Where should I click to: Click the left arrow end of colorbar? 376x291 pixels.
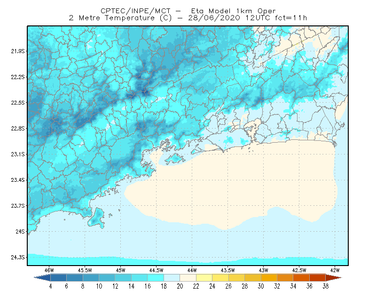coord(42,278)
